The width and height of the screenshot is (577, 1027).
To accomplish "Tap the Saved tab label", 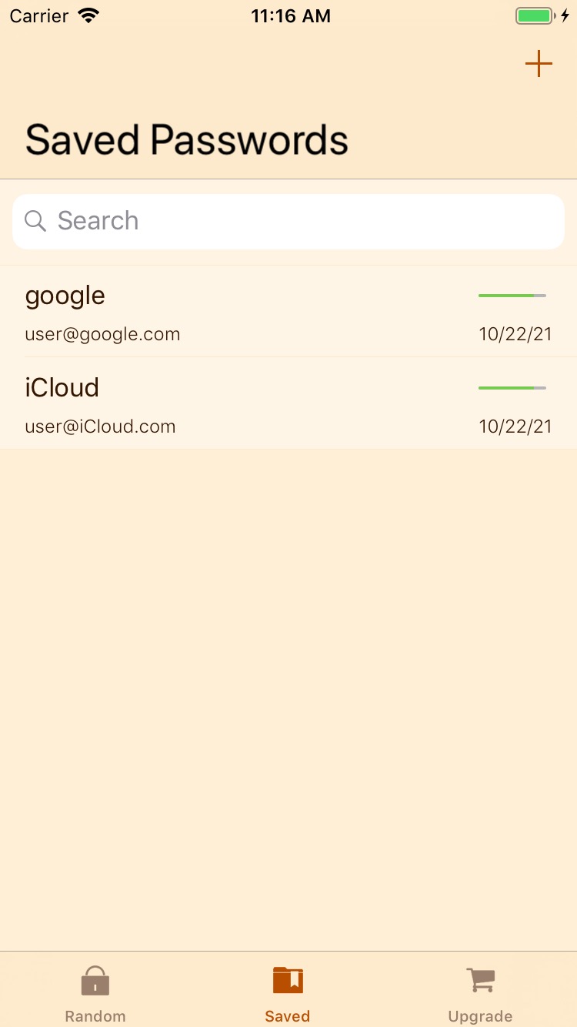I will pos(288,1016).
